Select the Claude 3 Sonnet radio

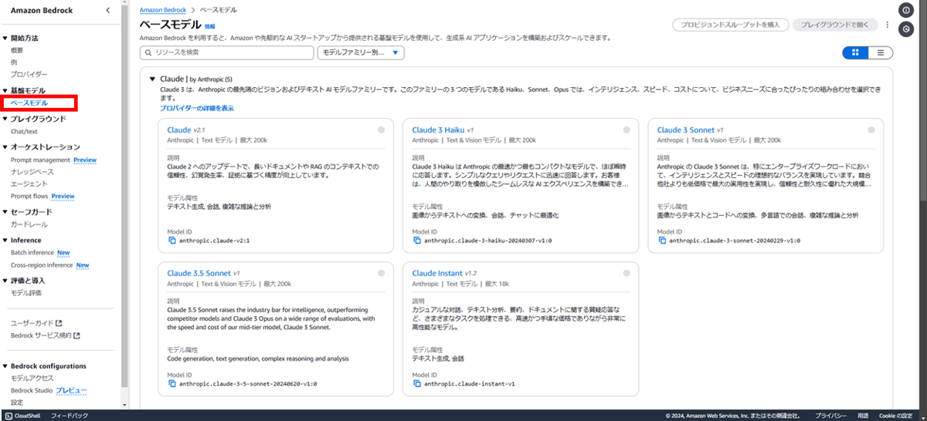(x=871, y=130)
